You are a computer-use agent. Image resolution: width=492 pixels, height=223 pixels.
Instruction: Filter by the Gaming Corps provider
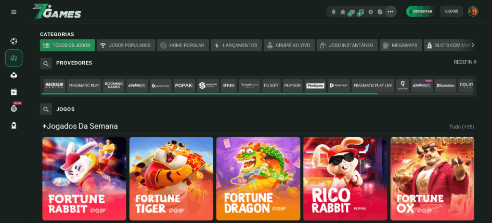click(161, 86)
